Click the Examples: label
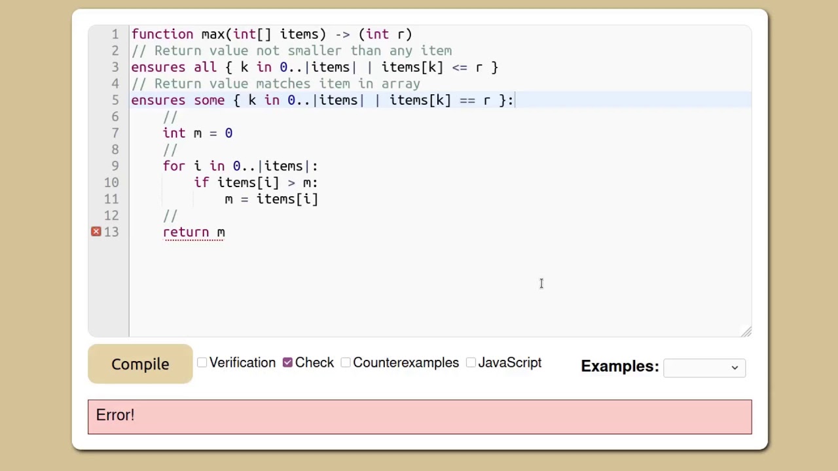 620,366
